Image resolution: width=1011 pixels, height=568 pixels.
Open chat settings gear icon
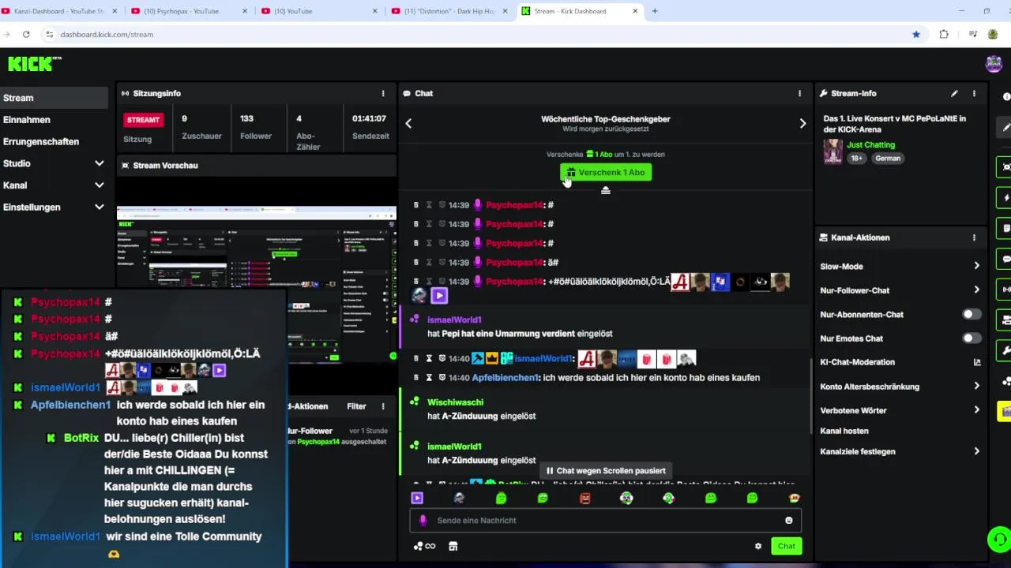click(x=758, y=546)
